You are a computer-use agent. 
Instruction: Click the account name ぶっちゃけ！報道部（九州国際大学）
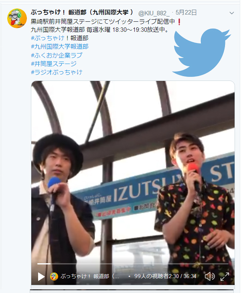82,12
